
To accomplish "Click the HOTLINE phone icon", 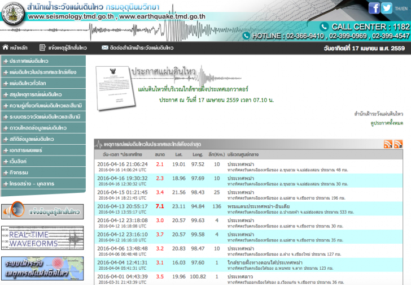I will coord(246,36).
